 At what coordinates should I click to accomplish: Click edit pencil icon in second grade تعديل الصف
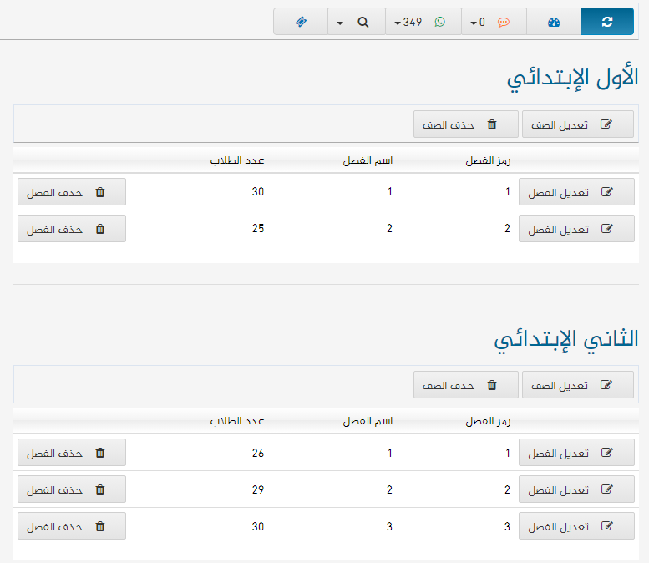tap(606, 385)
